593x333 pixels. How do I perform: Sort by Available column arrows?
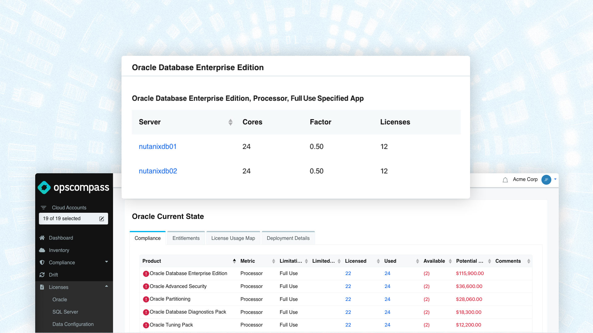(450, 261)
